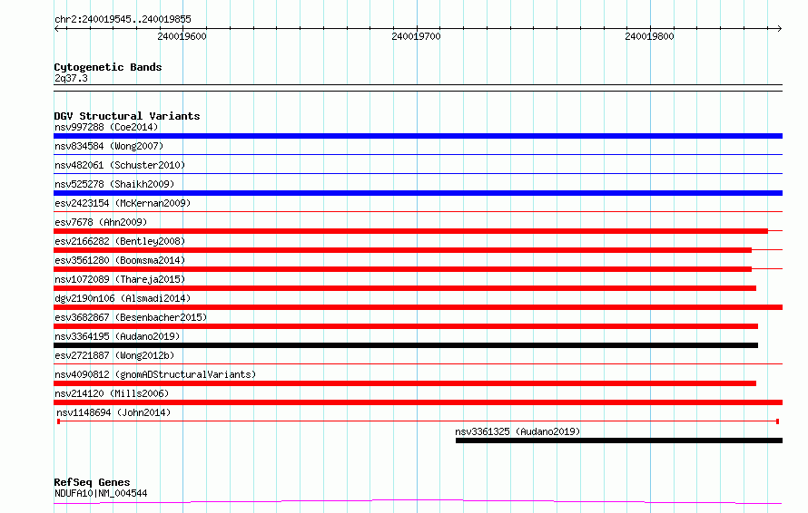Select the red dgv2190n106 variant bar
Screen dimensions: 808x513
click(x=418, y=307)
